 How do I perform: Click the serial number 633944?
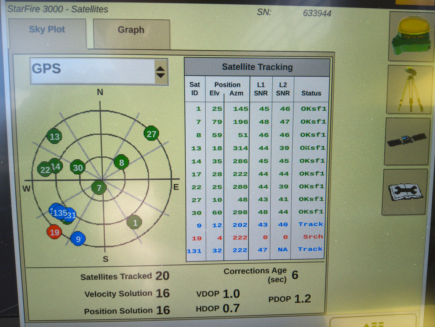pos(317,13)
